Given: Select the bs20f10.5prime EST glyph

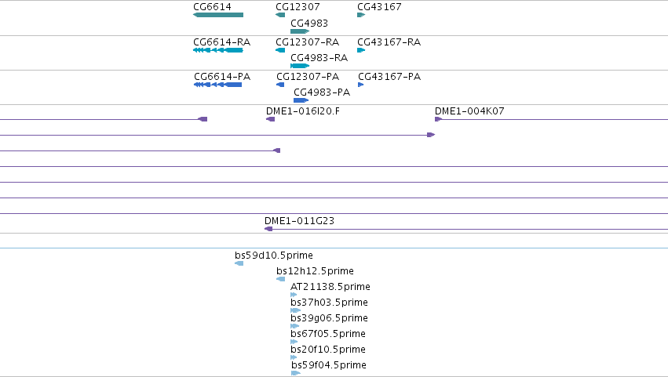Looking at the screenshot, I should pos(294,357).
